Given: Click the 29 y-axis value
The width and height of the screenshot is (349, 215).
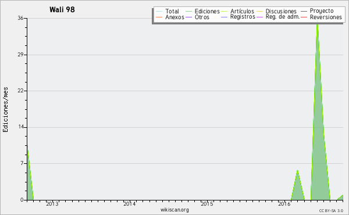Looking at the screenshot, I should pyautogui.click(x=20, y=55).
